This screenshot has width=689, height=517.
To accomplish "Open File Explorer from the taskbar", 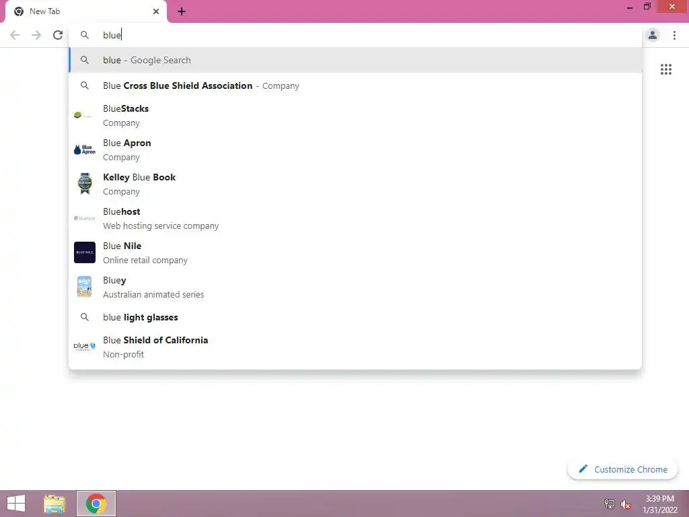I will [x=55, y=504].
